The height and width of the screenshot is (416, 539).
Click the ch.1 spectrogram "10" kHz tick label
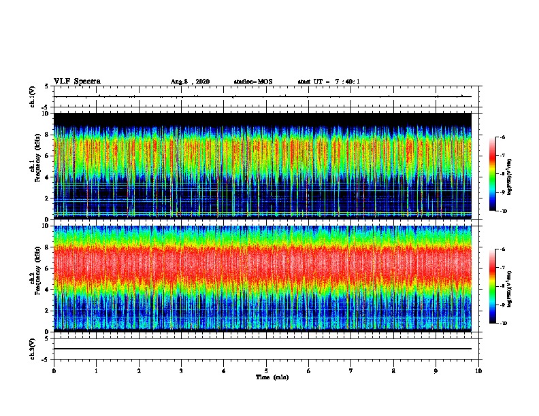[46, 114]
